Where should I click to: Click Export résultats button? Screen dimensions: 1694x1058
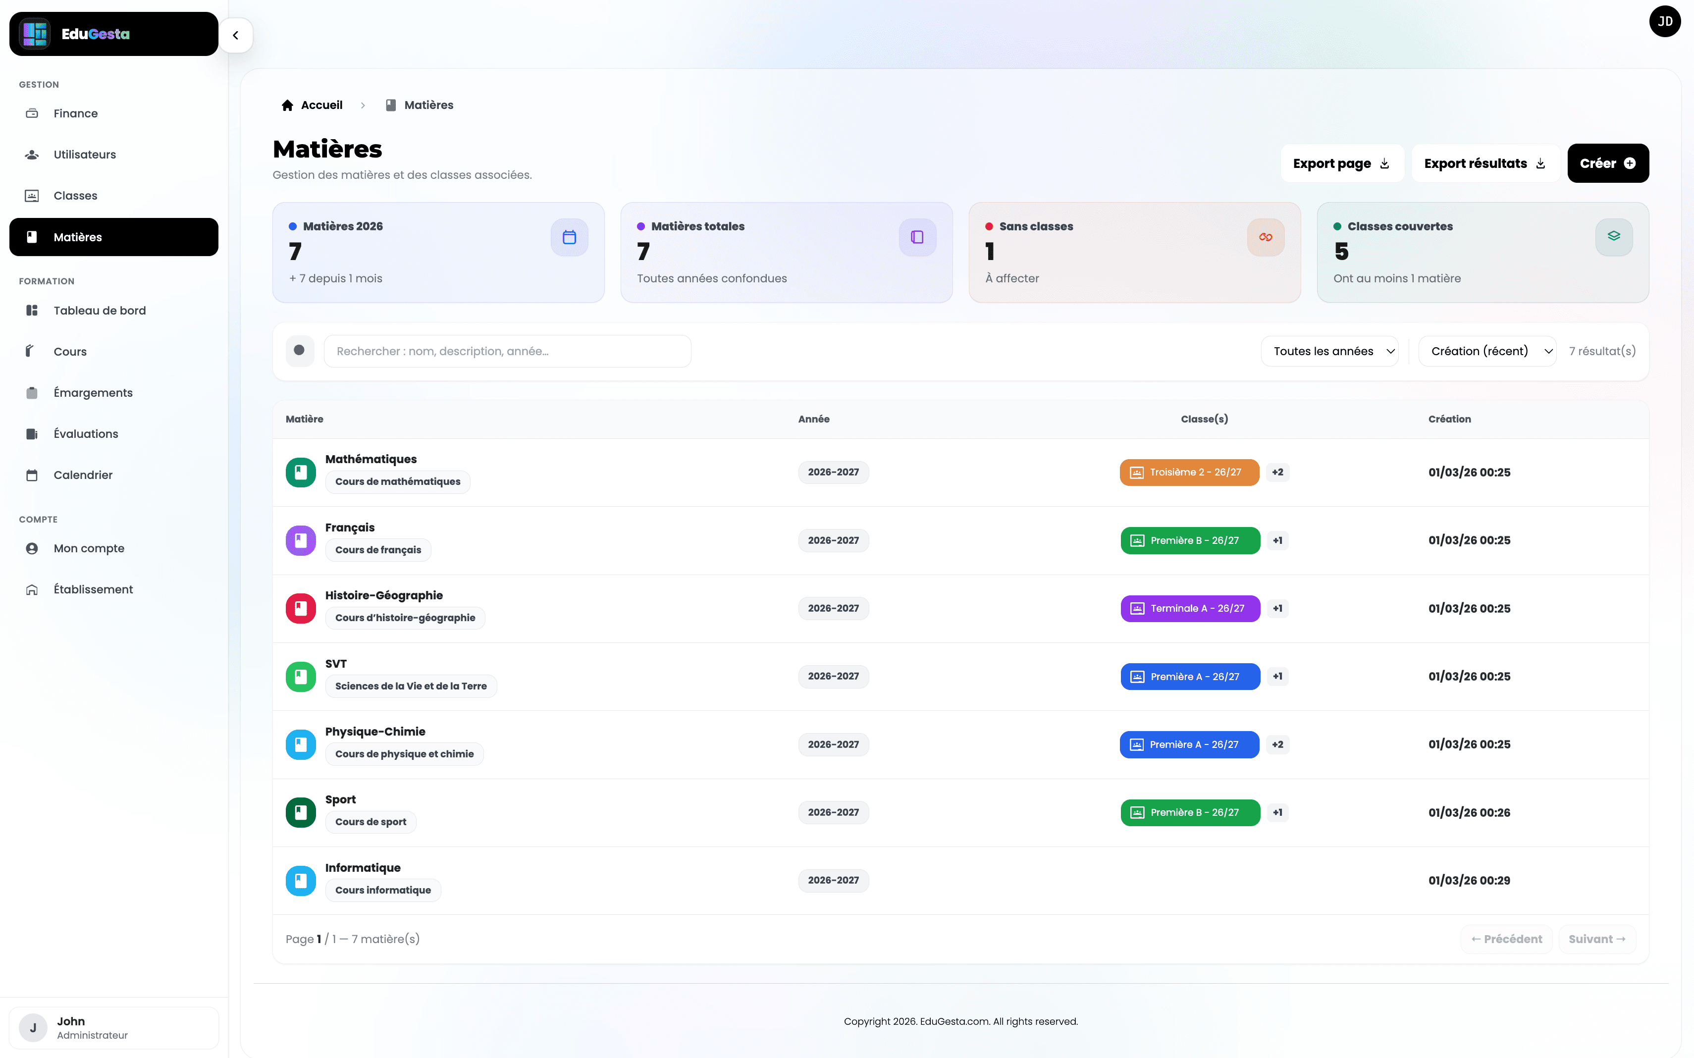[x=1485, y=163]
